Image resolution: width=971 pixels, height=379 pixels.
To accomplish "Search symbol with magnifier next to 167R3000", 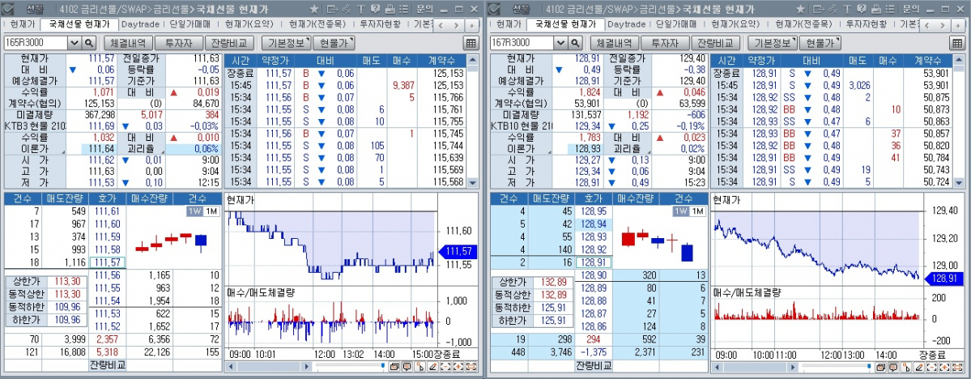I will 575,43.
